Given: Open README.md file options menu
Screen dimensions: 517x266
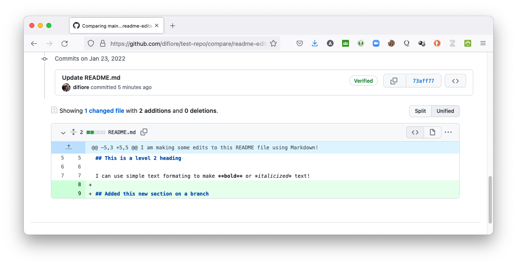Looking at the screenshot, I should [448, 132].
